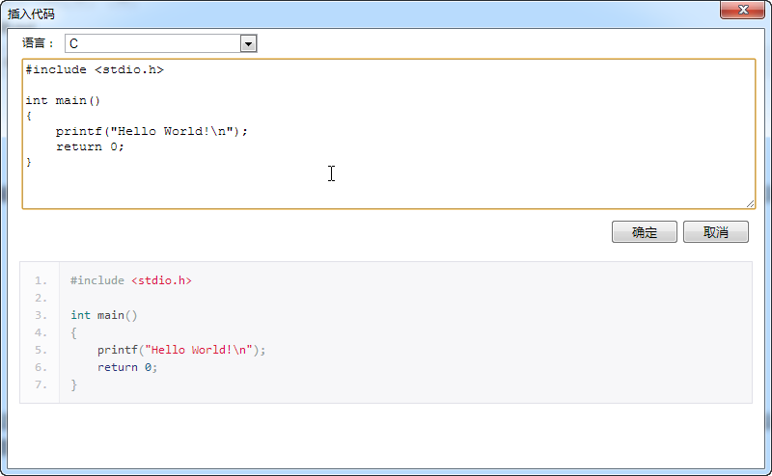Select line number 5 in preview
Screen dimensions: 772x476
[40, 350]
